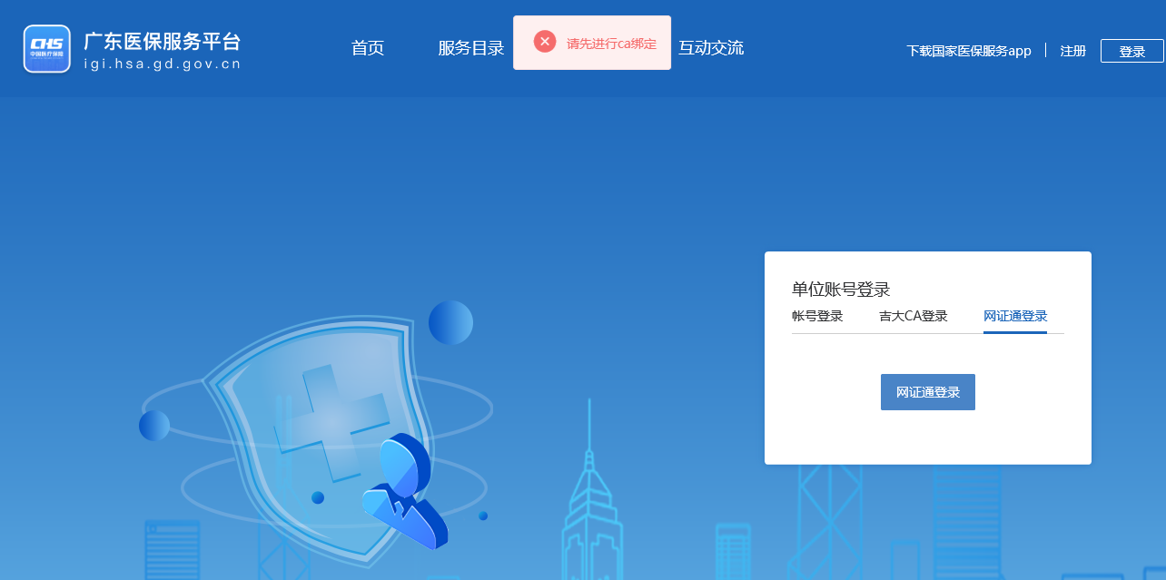Switch to the 帐号登录 tab

[817, 316]
